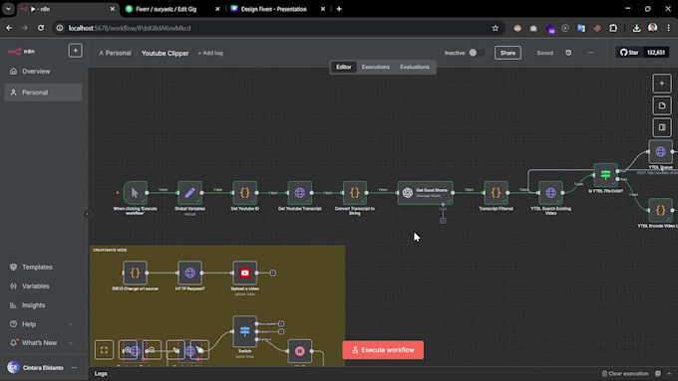Open the Get Youtube ID code node
The height and width of the screenshot is (381, 678).
pyautogui.click(x=244, y=192)
